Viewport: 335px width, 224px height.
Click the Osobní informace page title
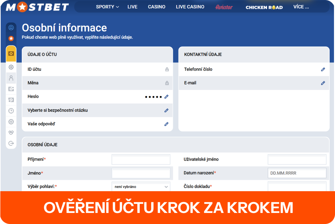[x=64, y=28]
